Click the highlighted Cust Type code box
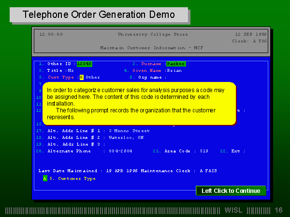This screenshot has height=217, width=290. click(82, 77)
